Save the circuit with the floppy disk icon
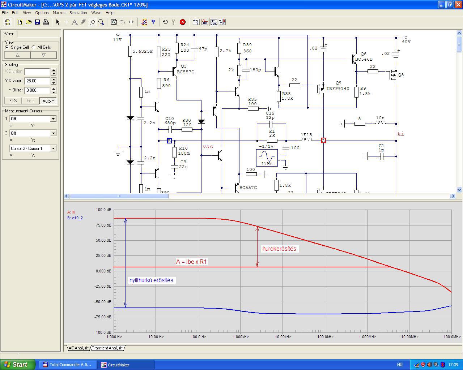This screenshot has height=370, width=463. [x=37, y=22]
